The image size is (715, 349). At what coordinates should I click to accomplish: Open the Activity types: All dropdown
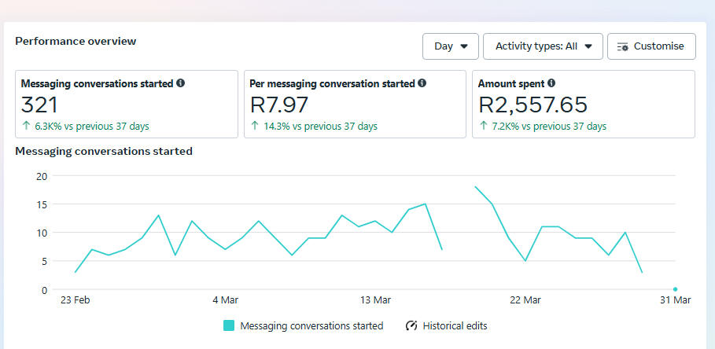[x=543, y=46]
